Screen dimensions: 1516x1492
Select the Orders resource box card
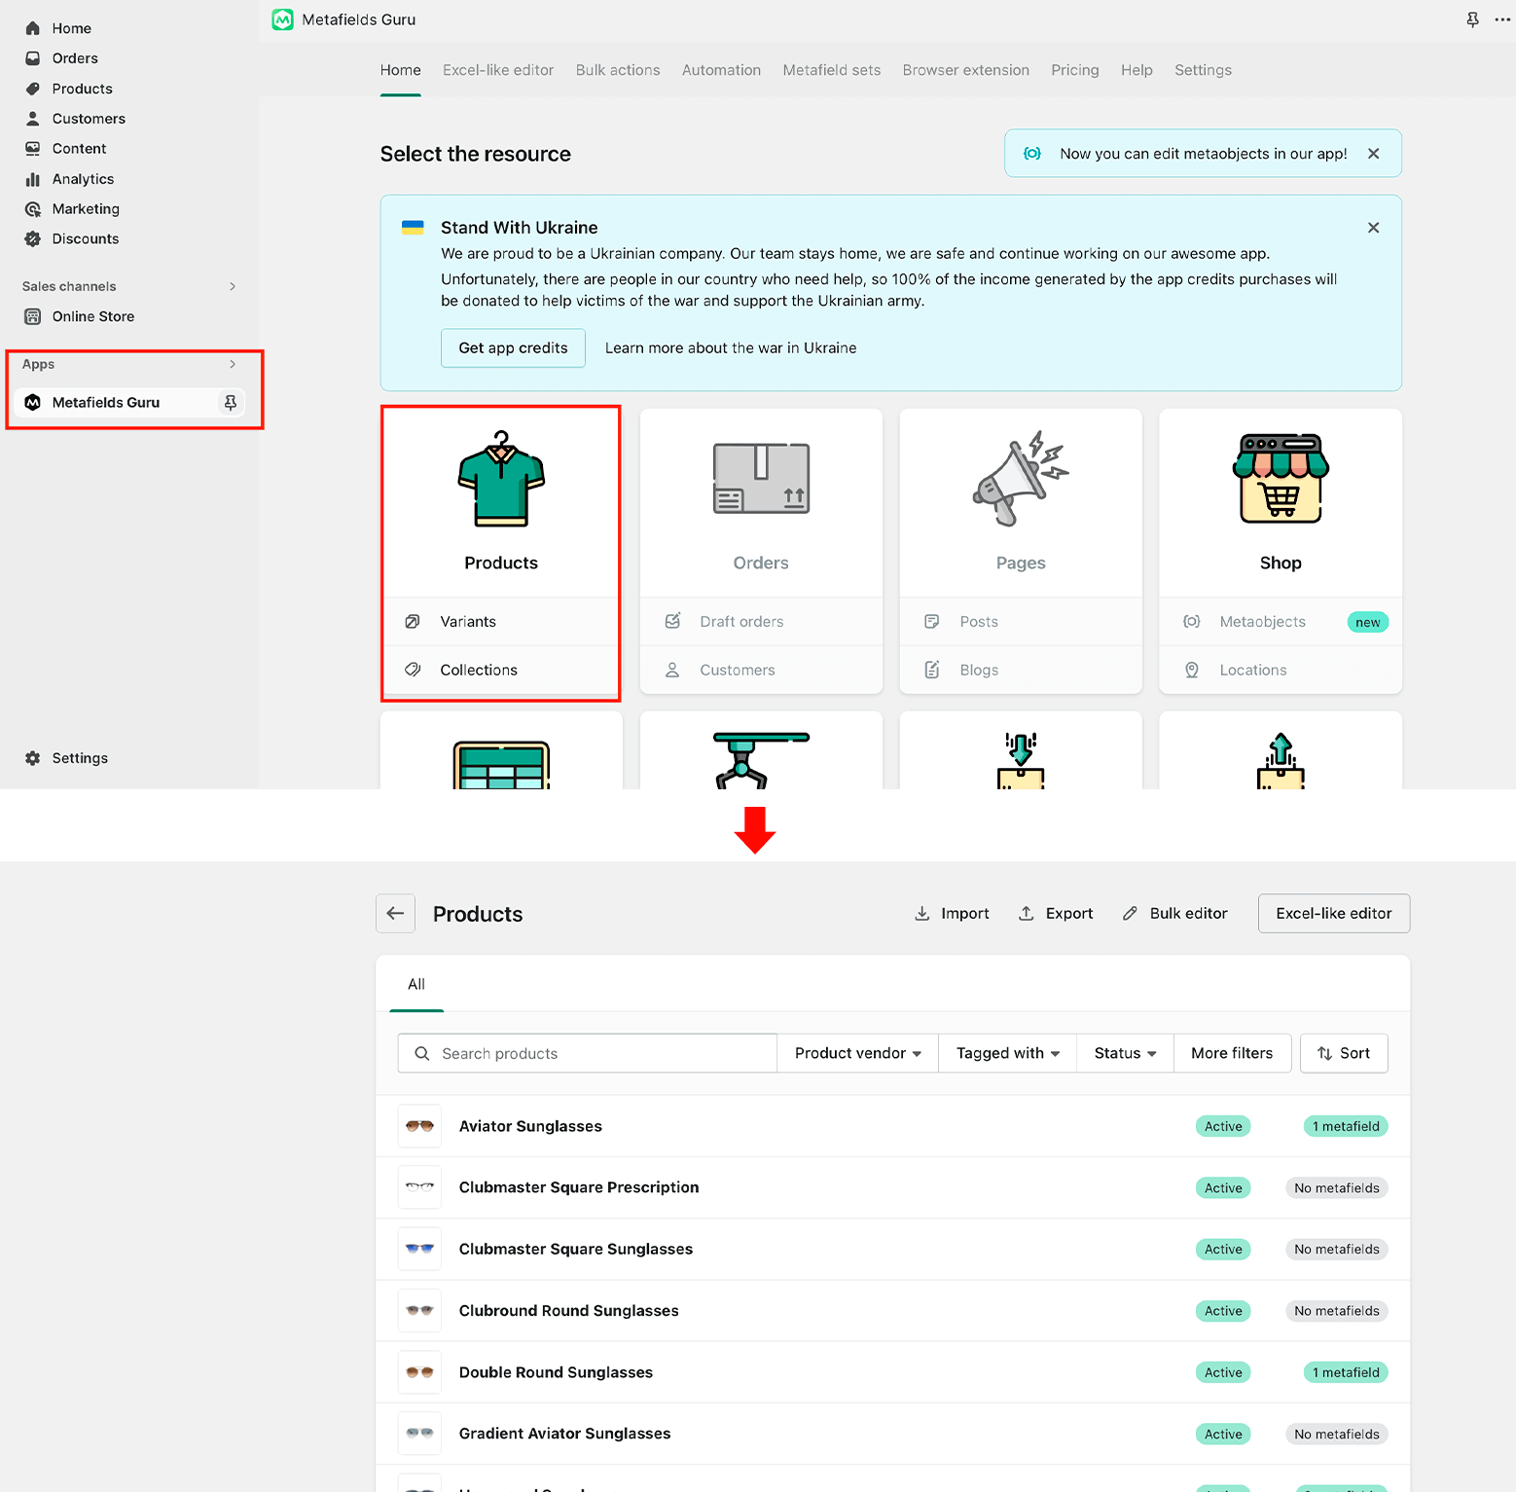[x=761, y=502]
